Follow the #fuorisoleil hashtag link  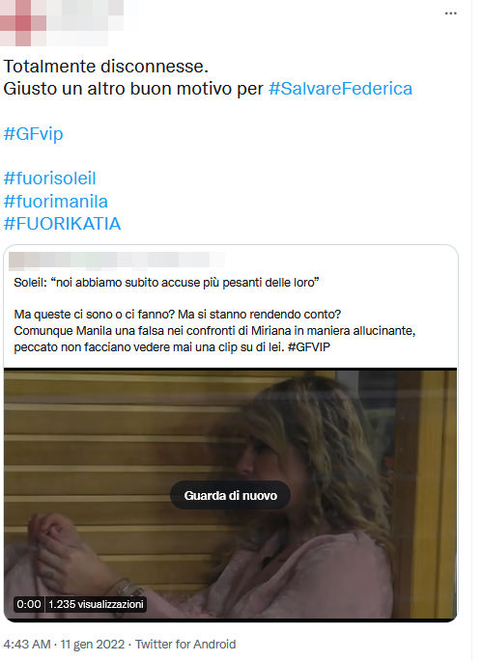coord(50,179)
